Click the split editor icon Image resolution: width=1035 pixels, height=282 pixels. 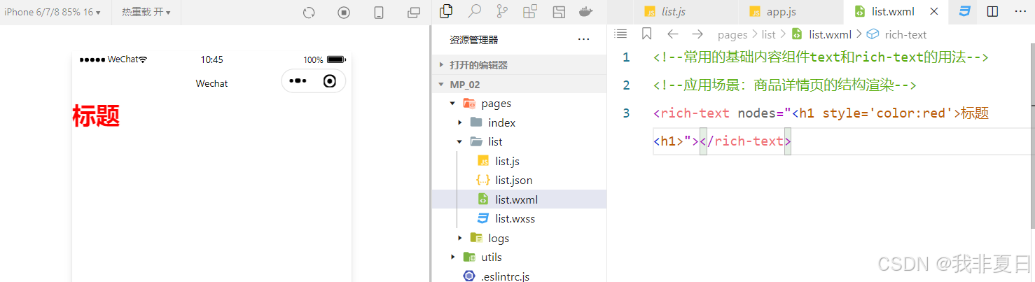coord(992,12)
